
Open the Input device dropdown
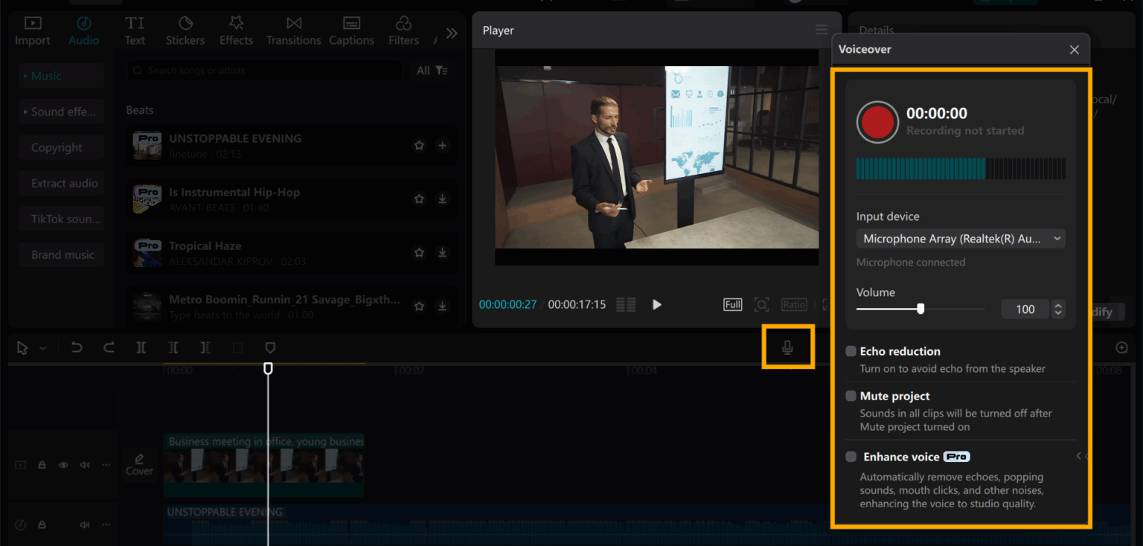point(961,238)
